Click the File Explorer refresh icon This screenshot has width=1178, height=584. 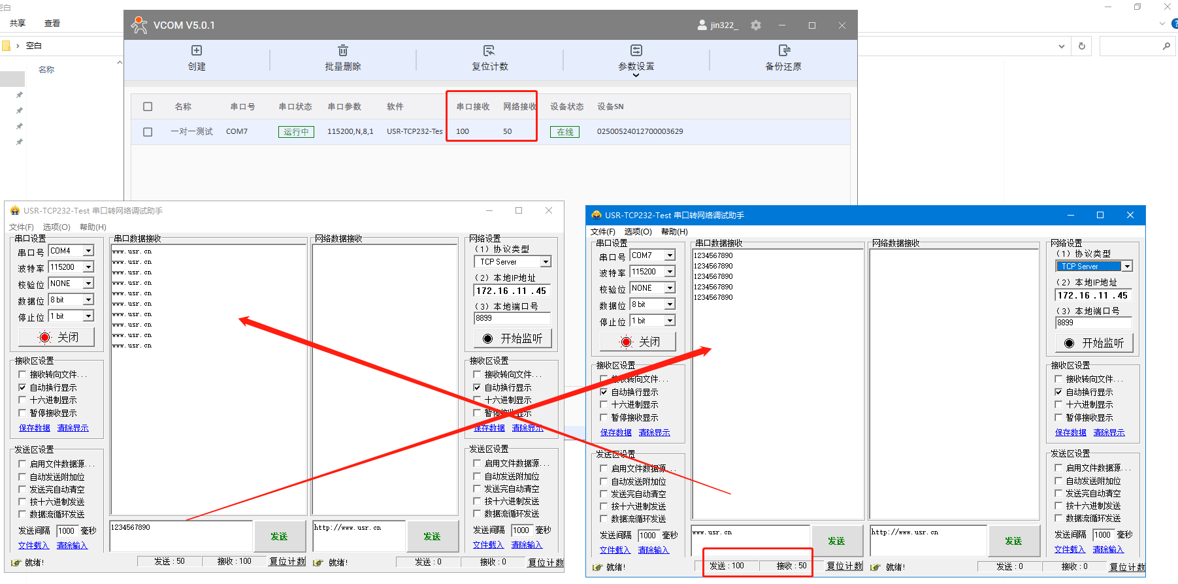pyautogui.click(x=1082, y=46)
